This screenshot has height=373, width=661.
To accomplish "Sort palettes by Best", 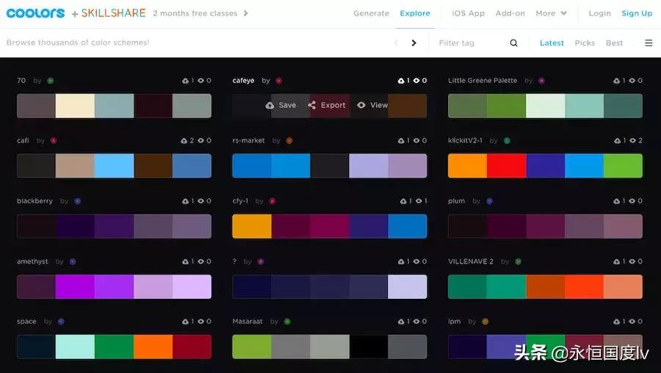I will pos(614,43).
